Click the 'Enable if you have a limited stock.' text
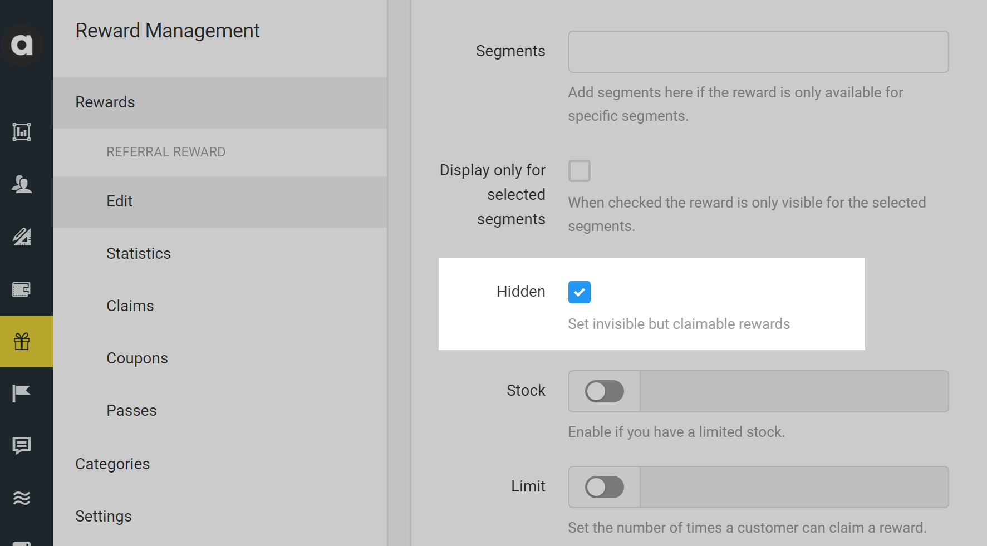This screenshot has height=546, width=987. (676, 432)
